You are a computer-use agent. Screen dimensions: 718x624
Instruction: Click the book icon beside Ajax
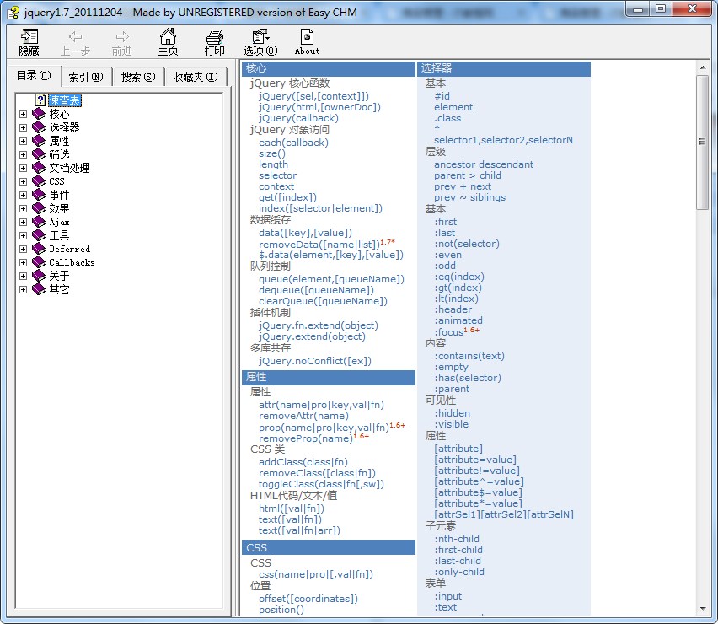(39, 222)
